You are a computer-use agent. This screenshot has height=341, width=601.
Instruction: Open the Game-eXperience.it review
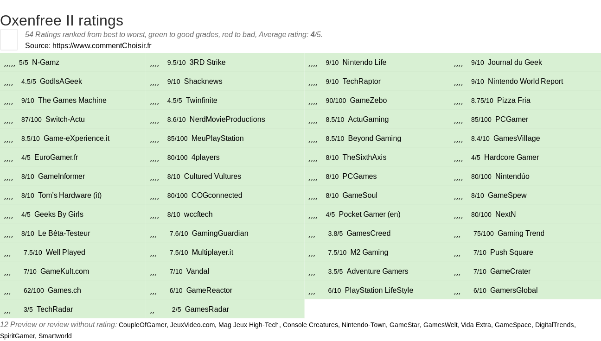coord(77,138)
